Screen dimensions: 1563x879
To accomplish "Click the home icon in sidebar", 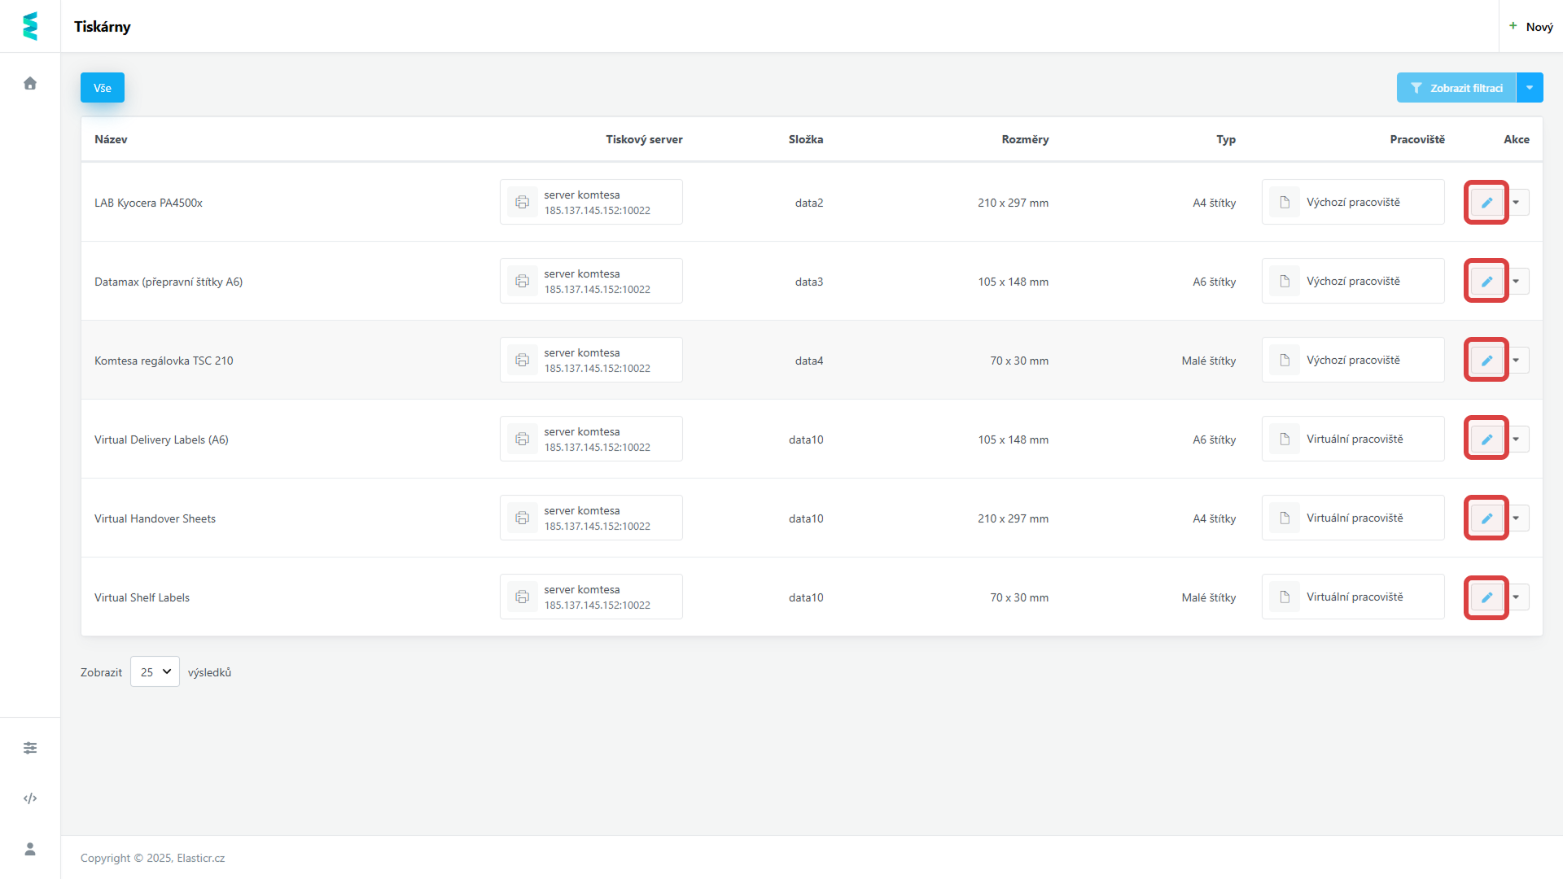I will 30,83.
